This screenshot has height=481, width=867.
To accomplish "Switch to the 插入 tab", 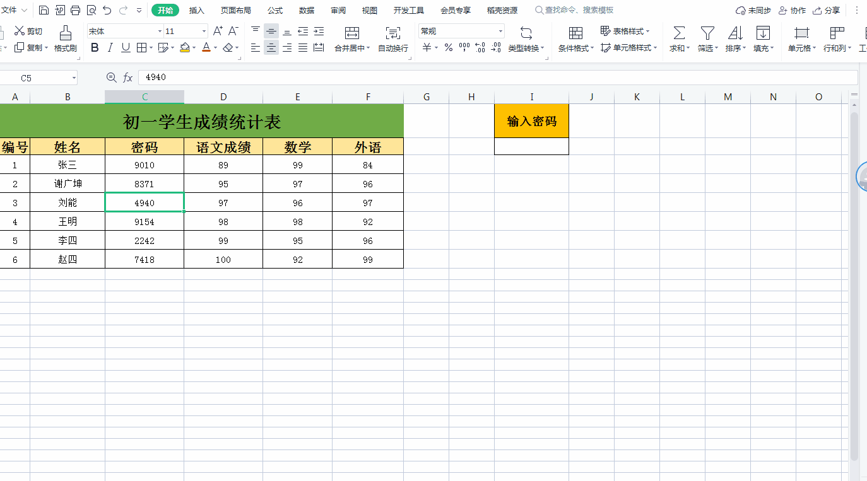I will pyautogui.click(x=197, y=10).
